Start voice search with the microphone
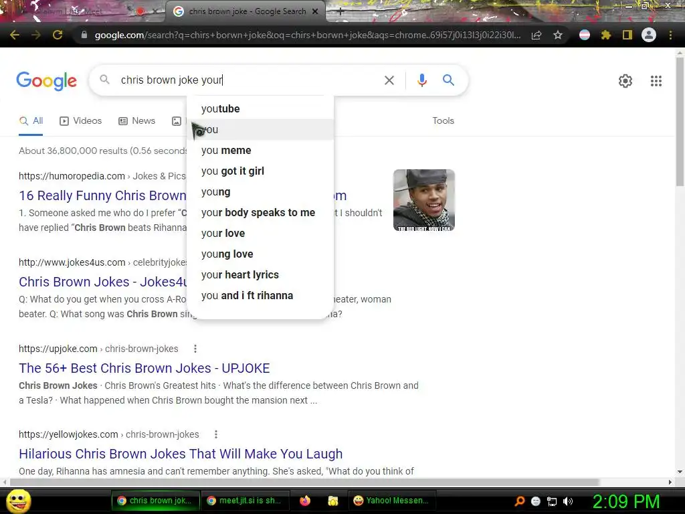The width and height of the screenshot is (685, 514). point(421,80)
